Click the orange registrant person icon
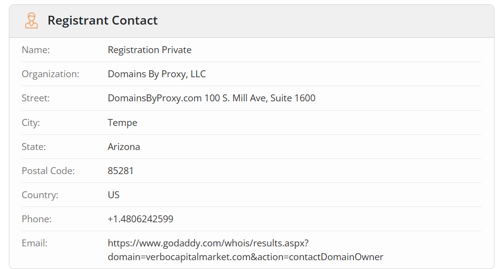 pos(31,21)
